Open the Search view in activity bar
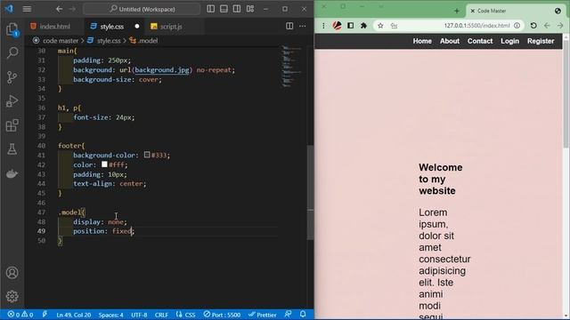The height and width of the screenshot is (320, 570). click(12, 53)
